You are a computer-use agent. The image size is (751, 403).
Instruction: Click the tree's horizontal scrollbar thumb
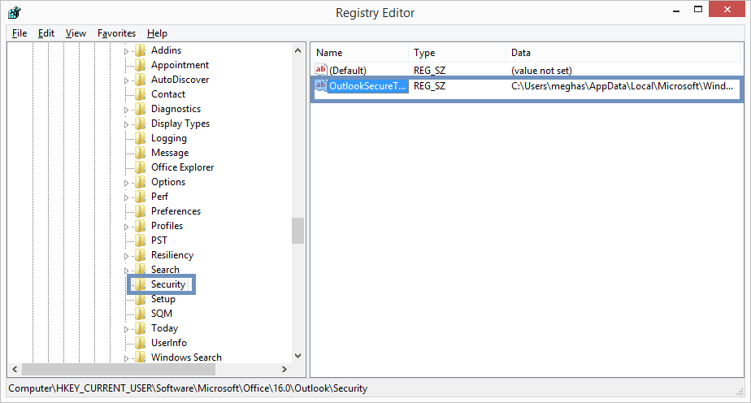(119, 369)
